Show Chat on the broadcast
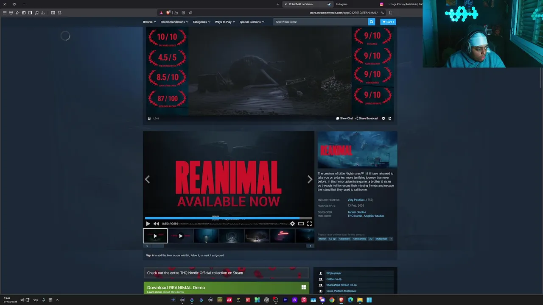Image resolution: width=543 pixels, height=305 pixels. click(344, 119)
